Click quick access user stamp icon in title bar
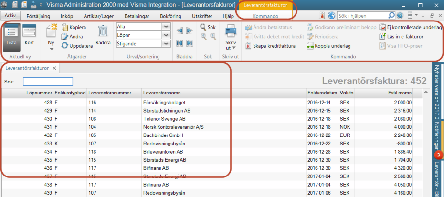Screen dimensions: 444x197 coord(33,5)
